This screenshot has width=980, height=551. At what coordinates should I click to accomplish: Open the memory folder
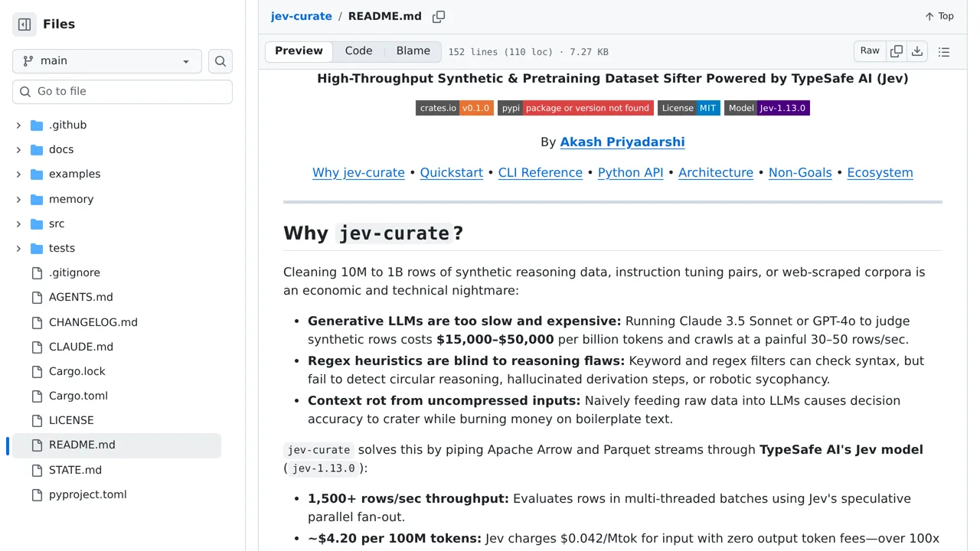coord(71,200)
